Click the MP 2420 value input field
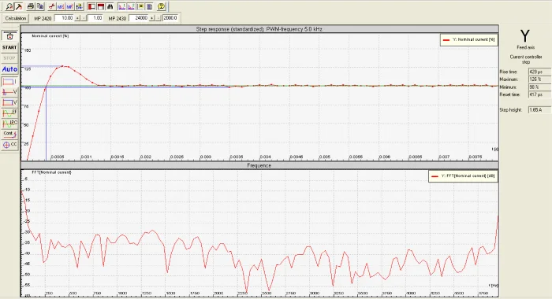Viewport: 552px width, 299px height. [x=64, y=18]
